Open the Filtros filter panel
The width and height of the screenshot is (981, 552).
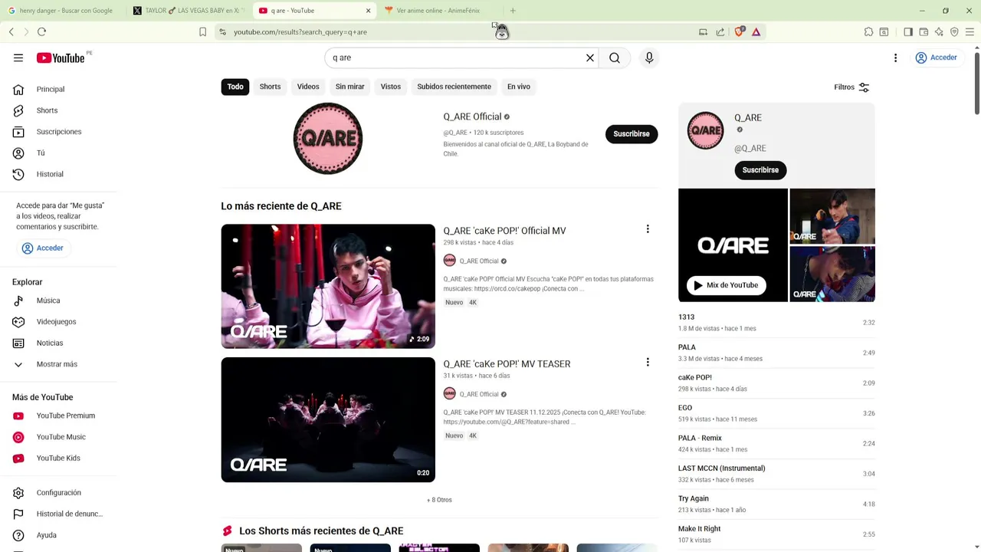pos(851,87)
